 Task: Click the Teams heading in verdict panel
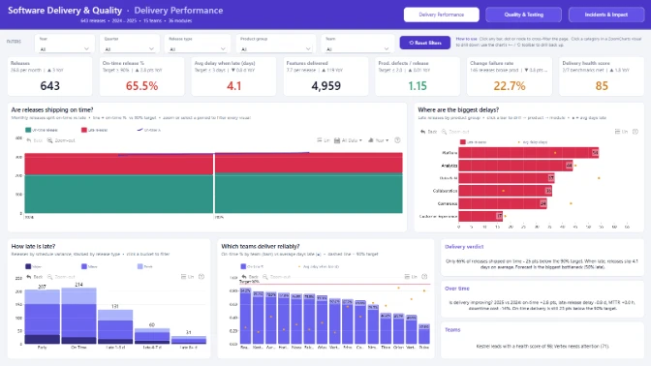[x=452, y=330]
